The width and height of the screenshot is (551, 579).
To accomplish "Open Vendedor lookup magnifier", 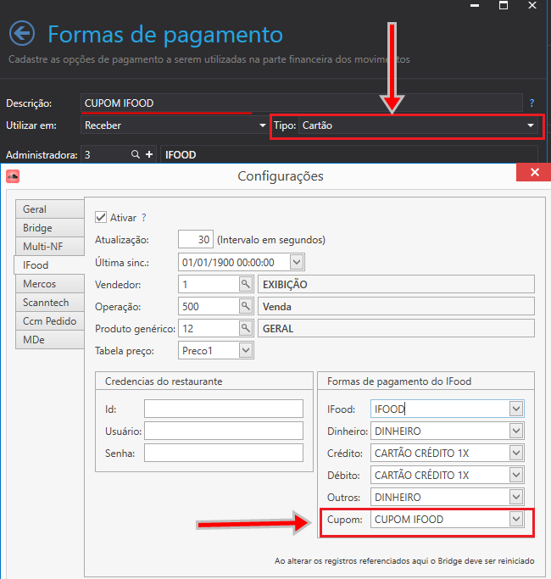I will [246, 284].
